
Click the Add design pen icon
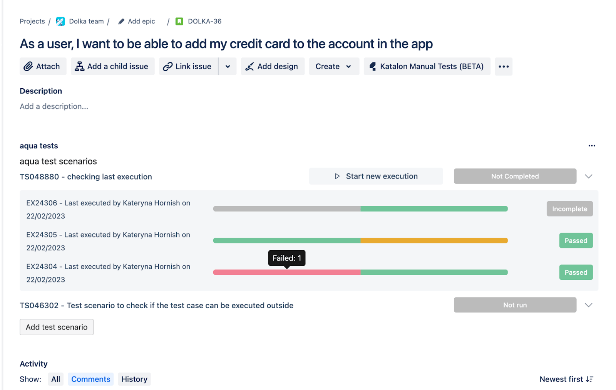pos(249,67)
